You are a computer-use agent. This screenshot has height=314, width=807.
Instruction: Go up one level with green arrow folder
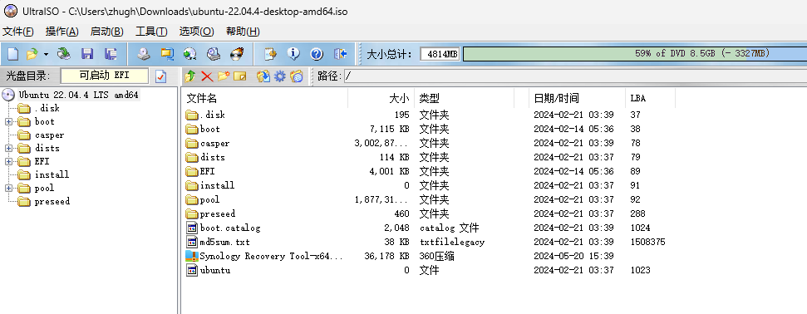click(x=190, y=76)
